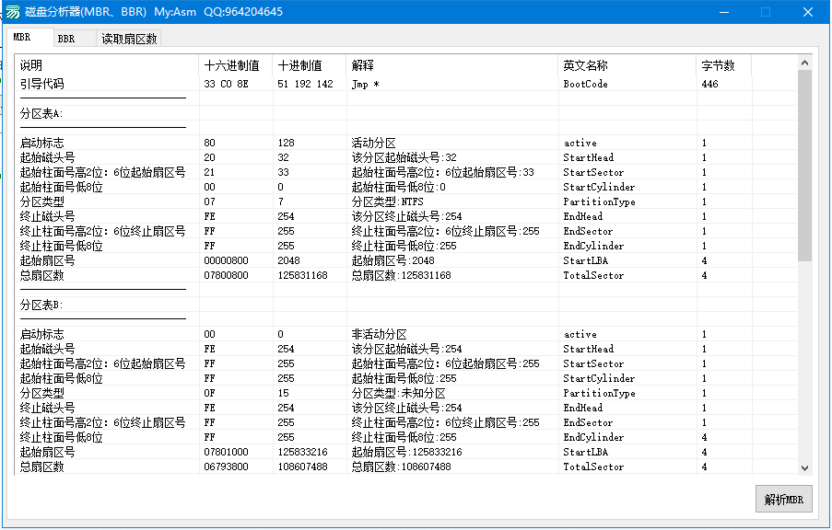Viewport: 832px width, 530px height.
Task: Click 起始柱面号低8位:255 explanation cell
Action: 404,378
